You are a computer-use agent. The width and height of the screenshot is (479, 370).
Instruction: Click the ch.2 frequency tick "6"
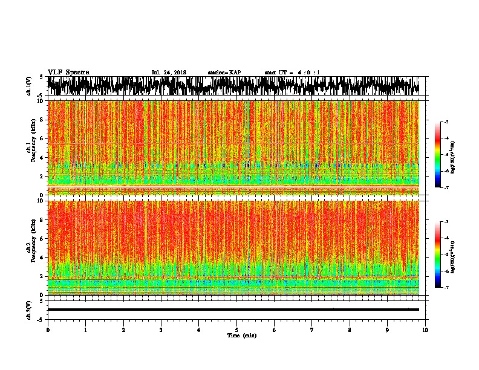tap(42, 239)
